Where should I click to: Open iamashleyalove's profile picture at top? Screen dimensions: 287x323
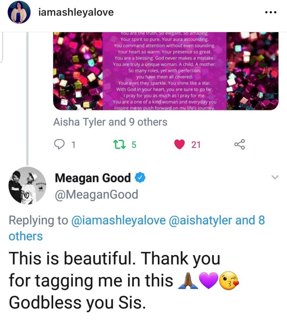pyautogui.click(x=19, y=13)
